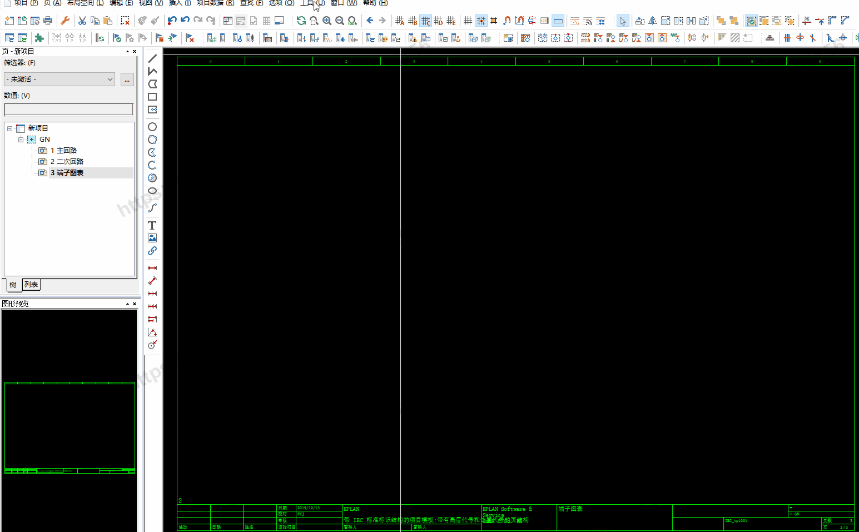The height and width of the screenshot is (532, 859).
Task: Collapse the 新项目 project tree node
Action: pos(9,128)
